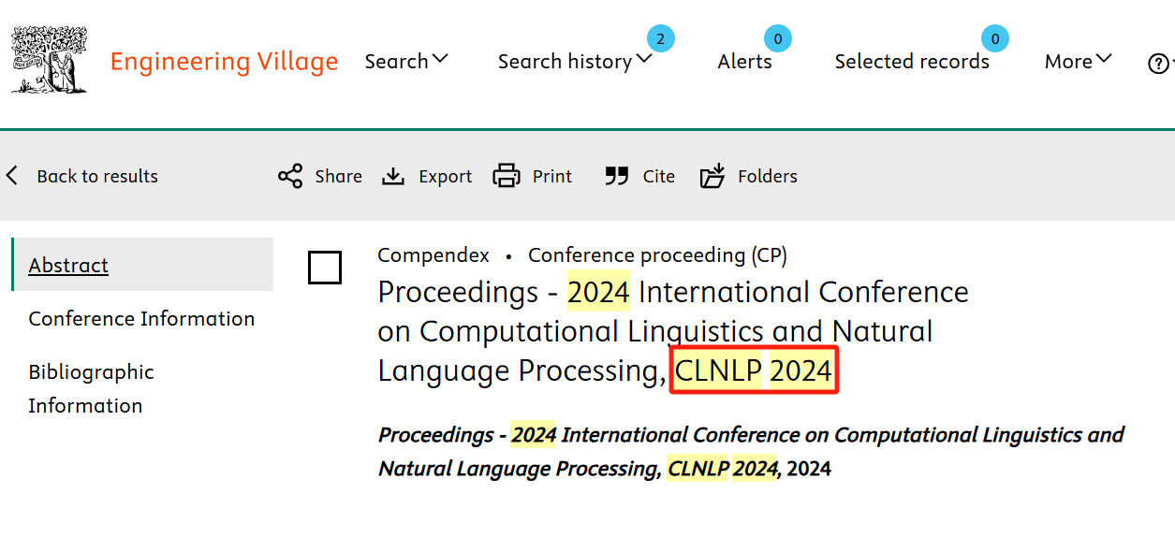Click the back arrow chevron
The height and width of the screenshot is (537, 1175).
pos(12,176)
